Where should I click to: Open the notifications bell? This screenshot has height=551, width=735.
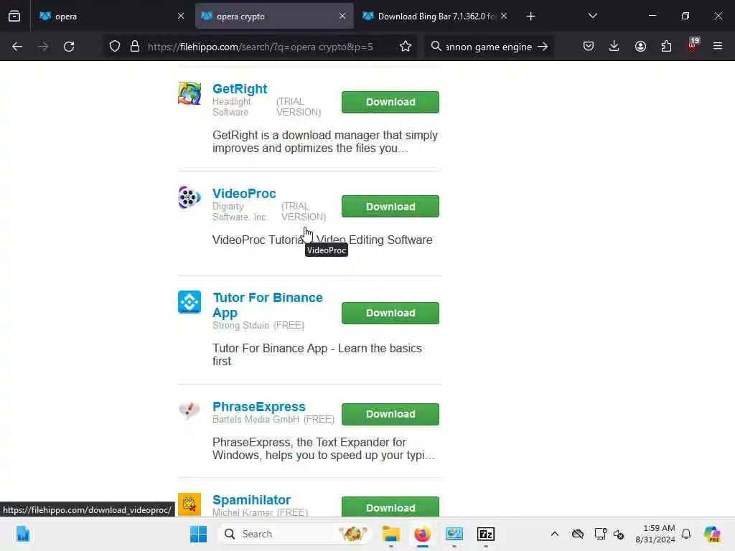click(x=686, y=534)
